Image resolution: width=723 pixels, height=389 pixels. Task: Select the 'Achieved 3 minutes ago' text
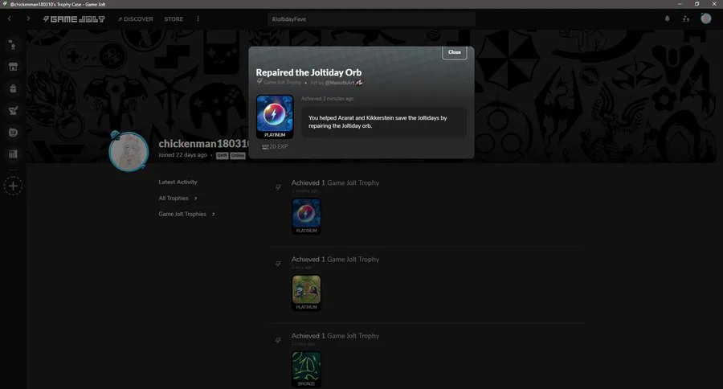click(328, 98)
